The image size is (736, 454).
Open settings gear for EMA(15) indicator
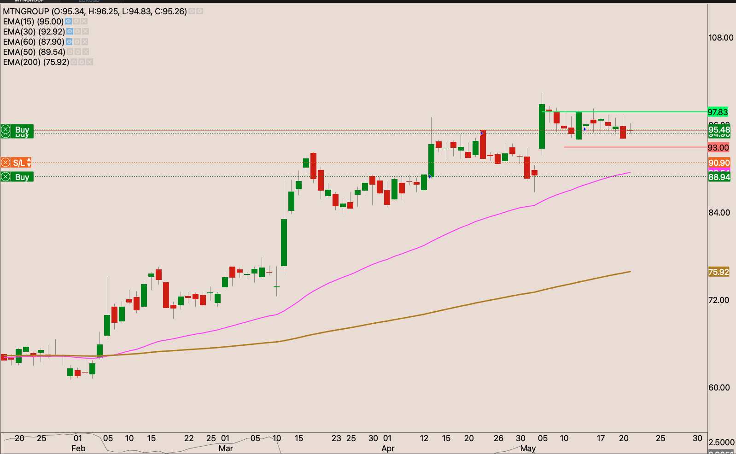pyautogui.click(x=76, y=22)
